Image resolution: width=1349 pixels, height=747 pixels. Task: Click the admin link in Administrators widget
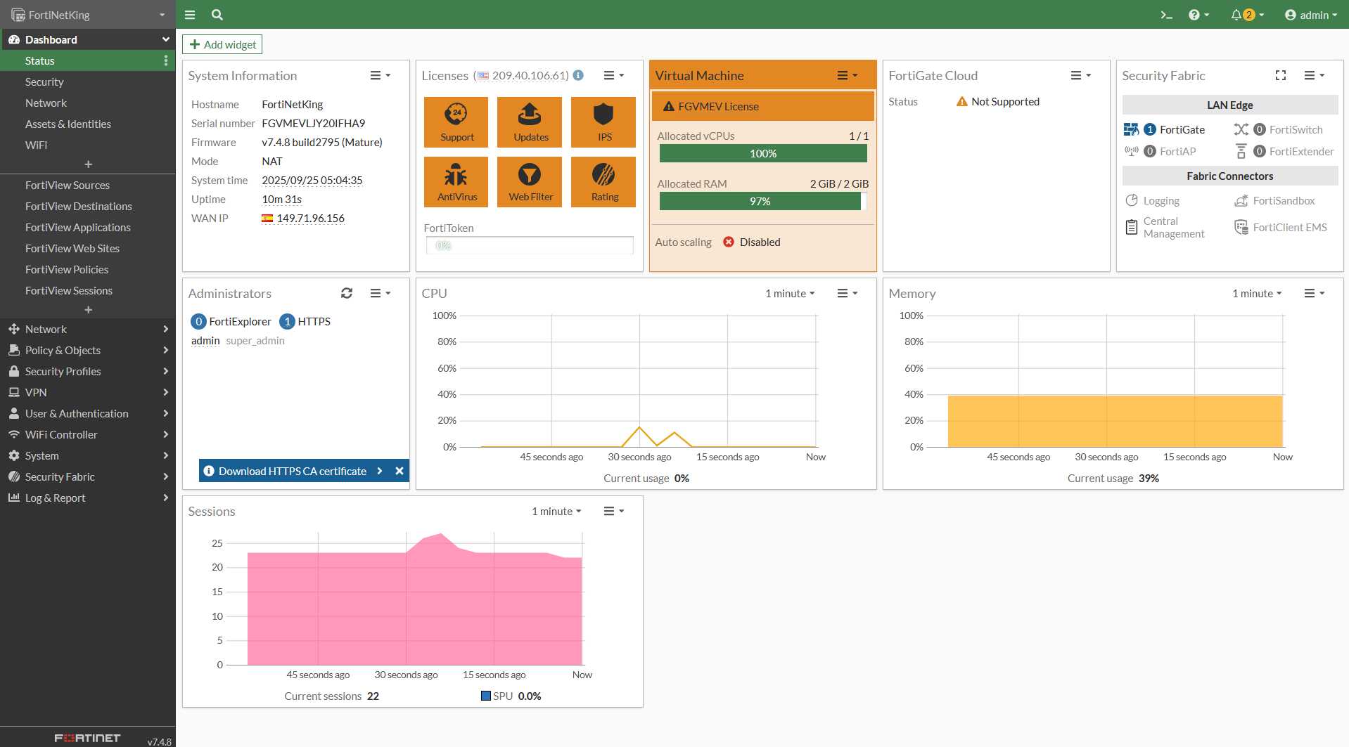click(205, 341)
